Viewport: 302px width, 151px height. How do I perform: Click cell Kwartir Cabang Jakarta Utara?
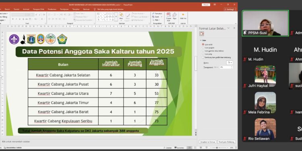coord(63,93)
